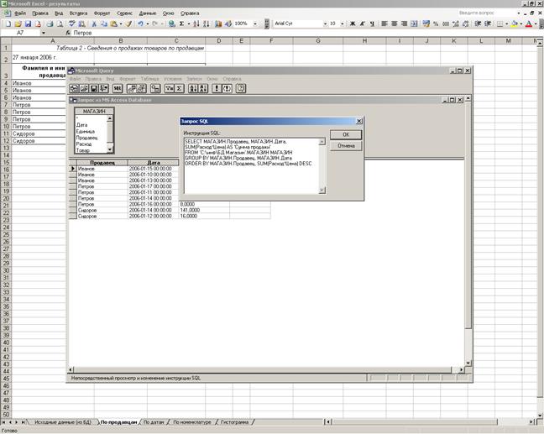Click the Продавец column header in query results
The image size is (544, 434).
click(102, 162)
